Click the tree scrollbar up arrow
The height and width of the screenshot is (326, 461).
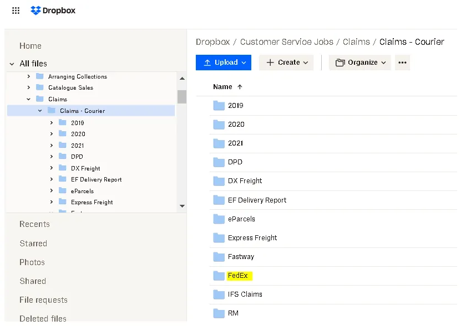click(182, 79)
